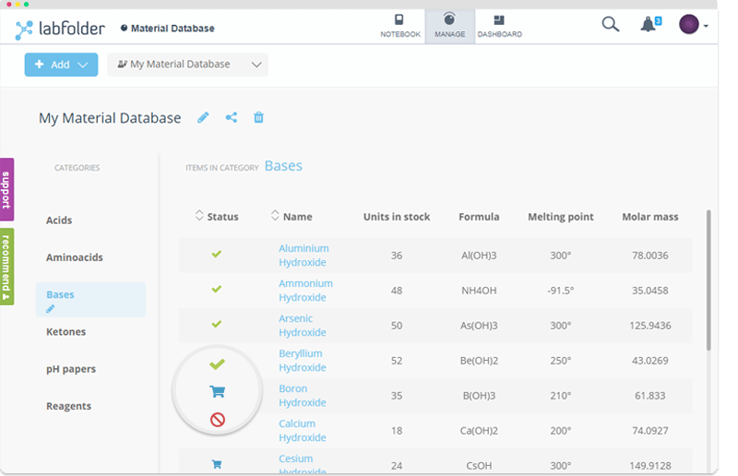
Task: Click the 78.0036 molar mass cell
Action: click(x=650, y=256)
